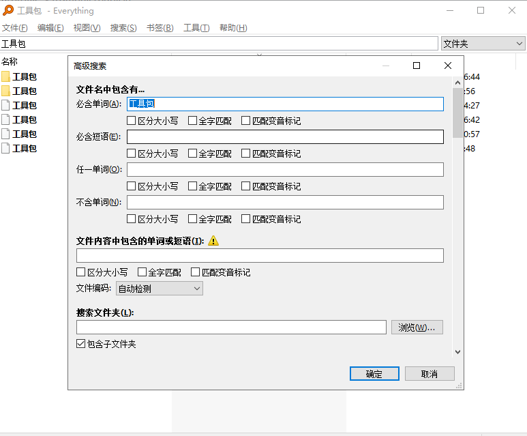The height and width of the screenshot is (436, 527).
Task: Open the 文件夹 filter dropdown in main window
Action: click(483, 44)
